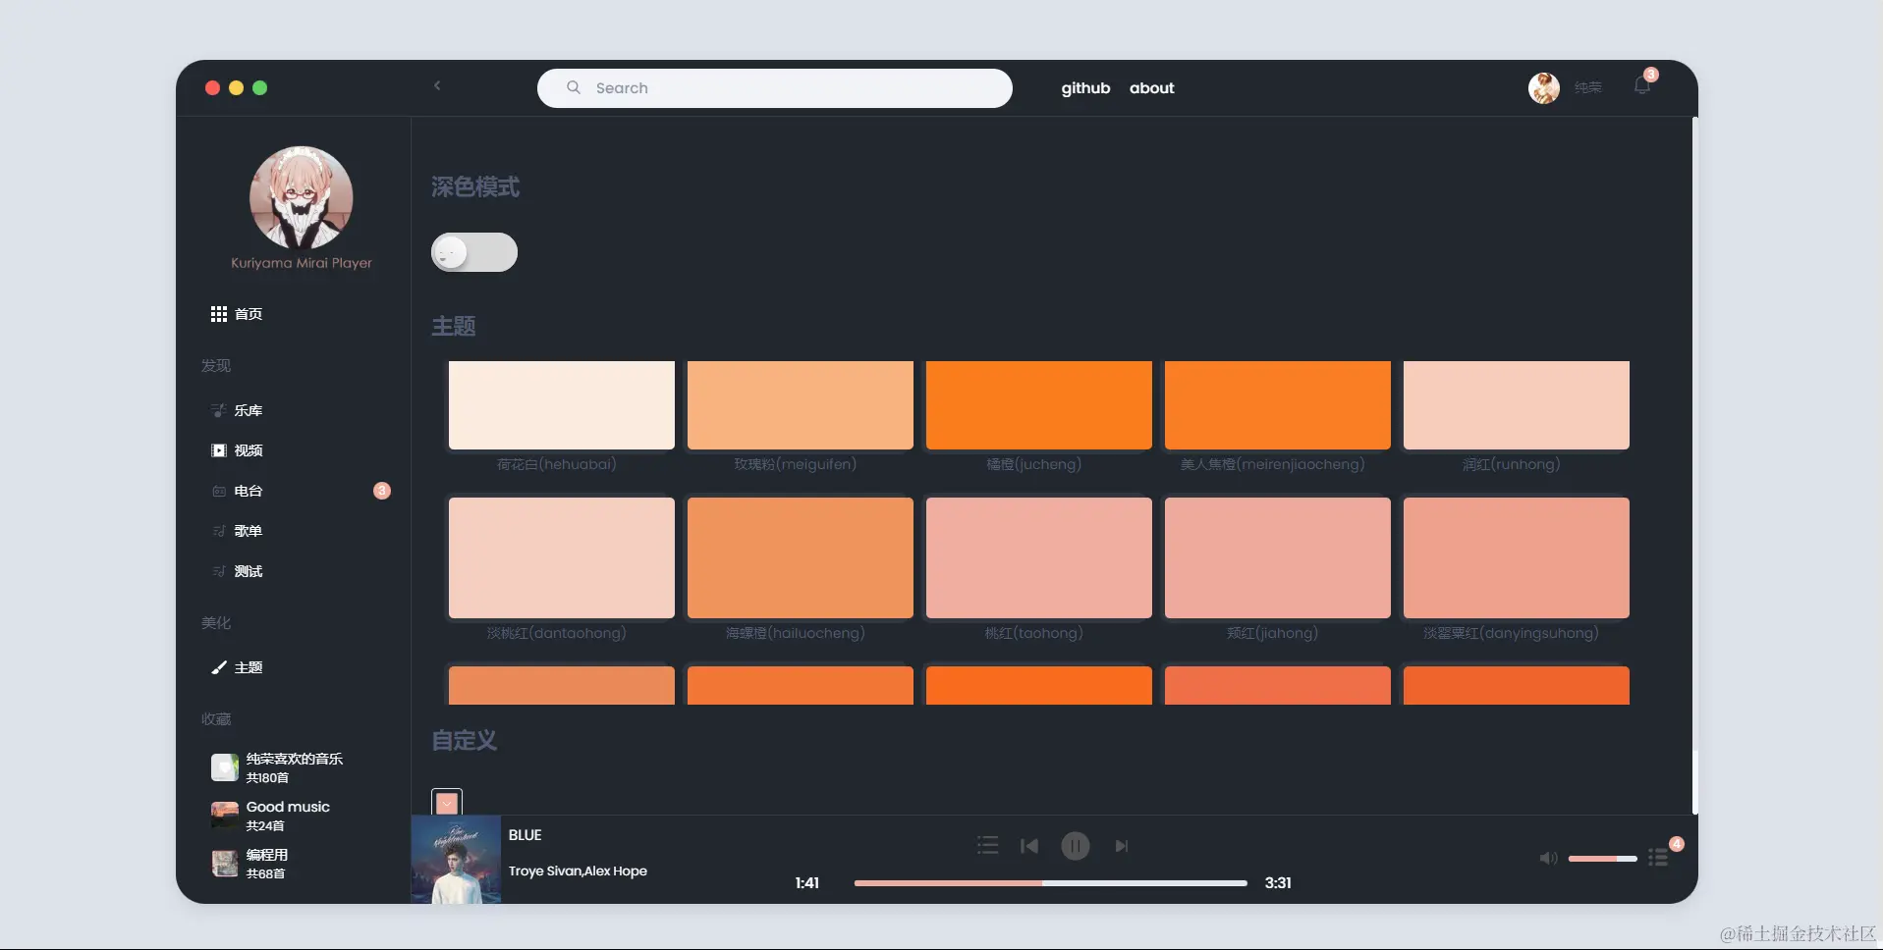Skip to the next track

click(1121, 845)
